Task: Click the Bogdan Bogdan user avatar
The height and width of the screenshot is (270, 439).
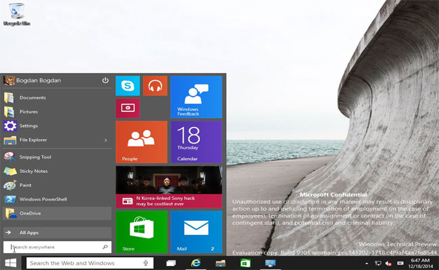Action: pos(9,80)
